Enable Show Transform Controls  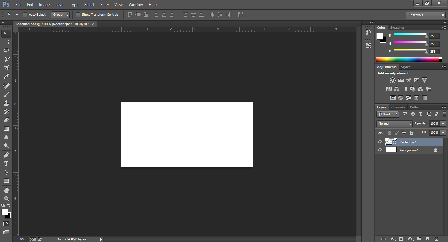click(78, 15)
